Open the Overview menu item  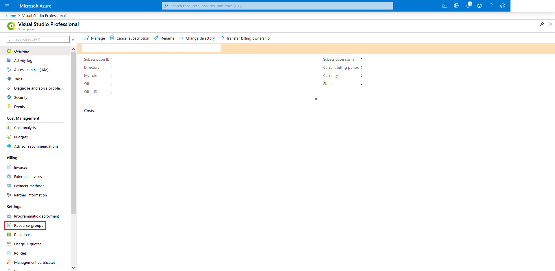(35, 51)
